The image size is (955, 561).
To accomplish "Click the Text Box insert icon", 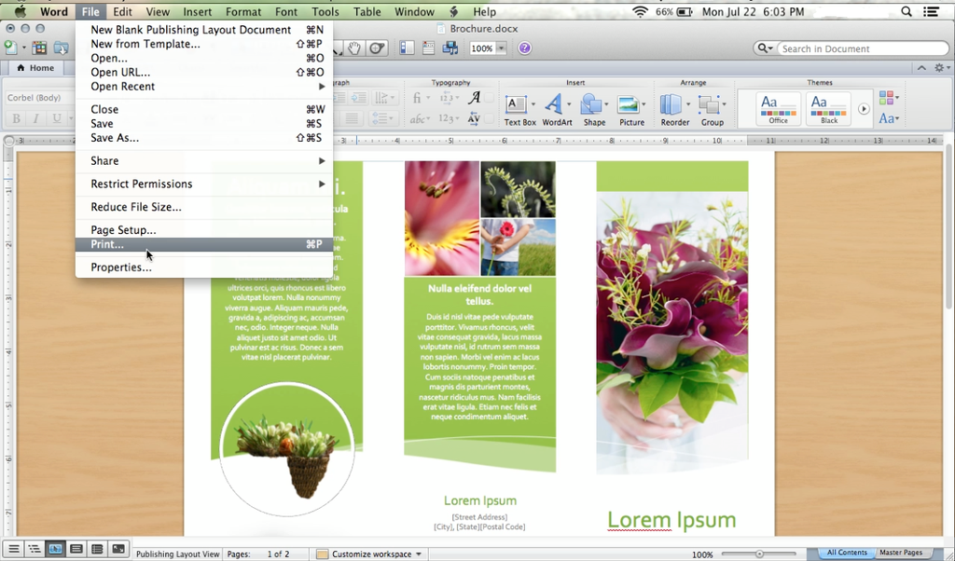I will (517, 104).
